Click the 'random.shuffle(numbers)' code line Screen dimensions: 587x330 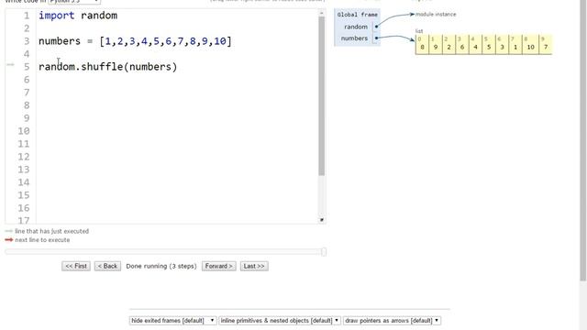108,67
